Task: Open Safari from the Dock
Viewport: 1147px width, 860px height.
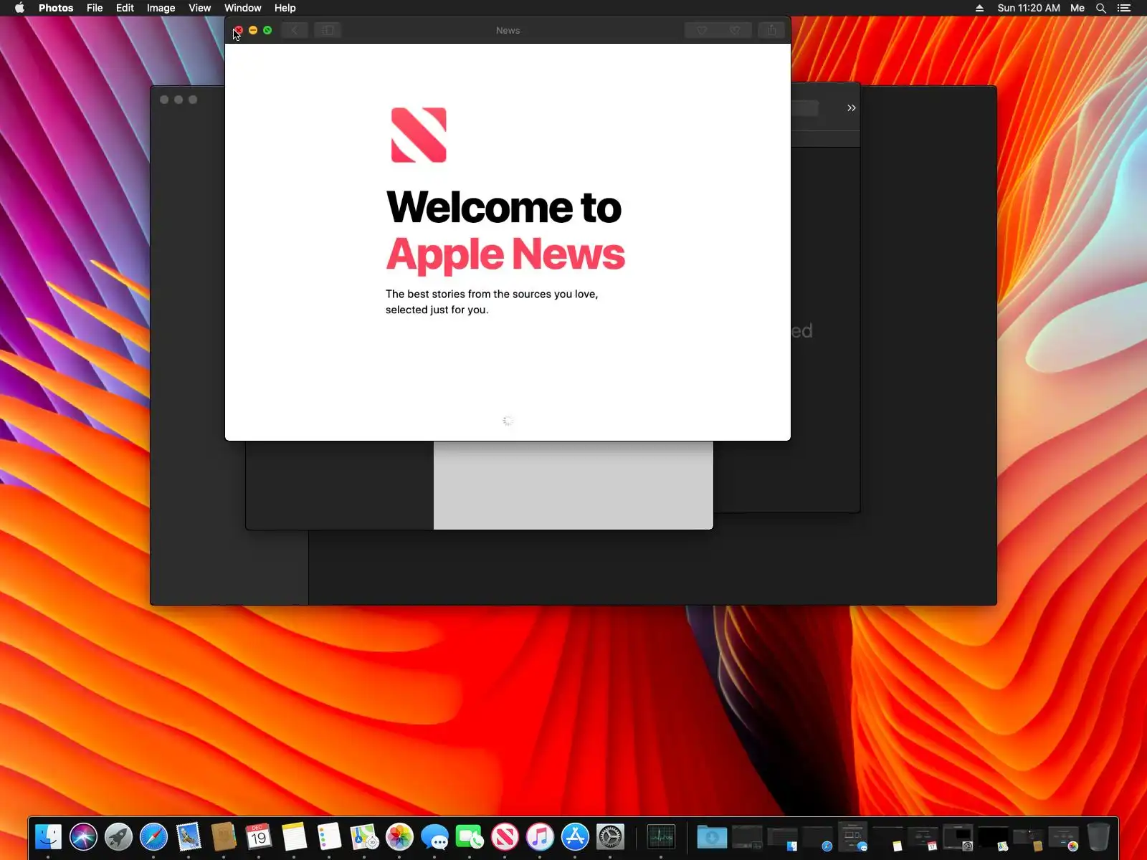Action: pos(153,836)
